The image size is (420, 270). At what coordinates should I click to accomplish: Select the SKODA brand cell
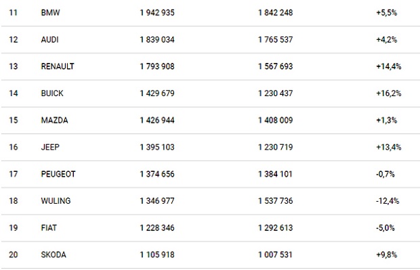tap(54, 254)
